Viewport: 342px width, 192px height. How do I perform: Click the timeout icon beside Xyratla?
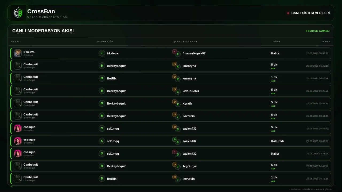tap(175, 102)
